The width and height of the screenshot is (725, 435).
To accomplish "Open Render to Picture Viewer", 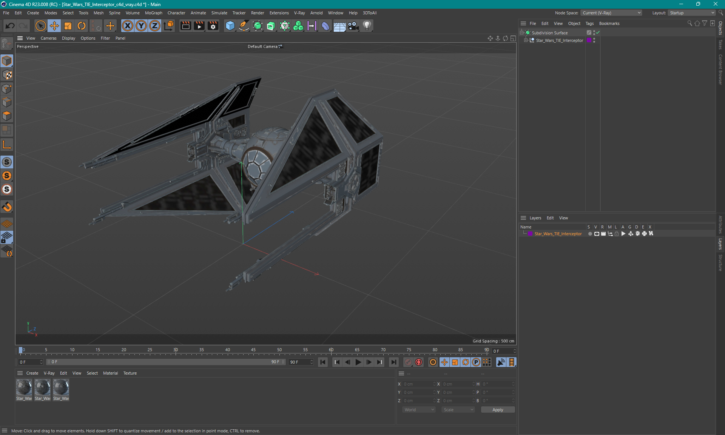I will (x=199, y=26).
